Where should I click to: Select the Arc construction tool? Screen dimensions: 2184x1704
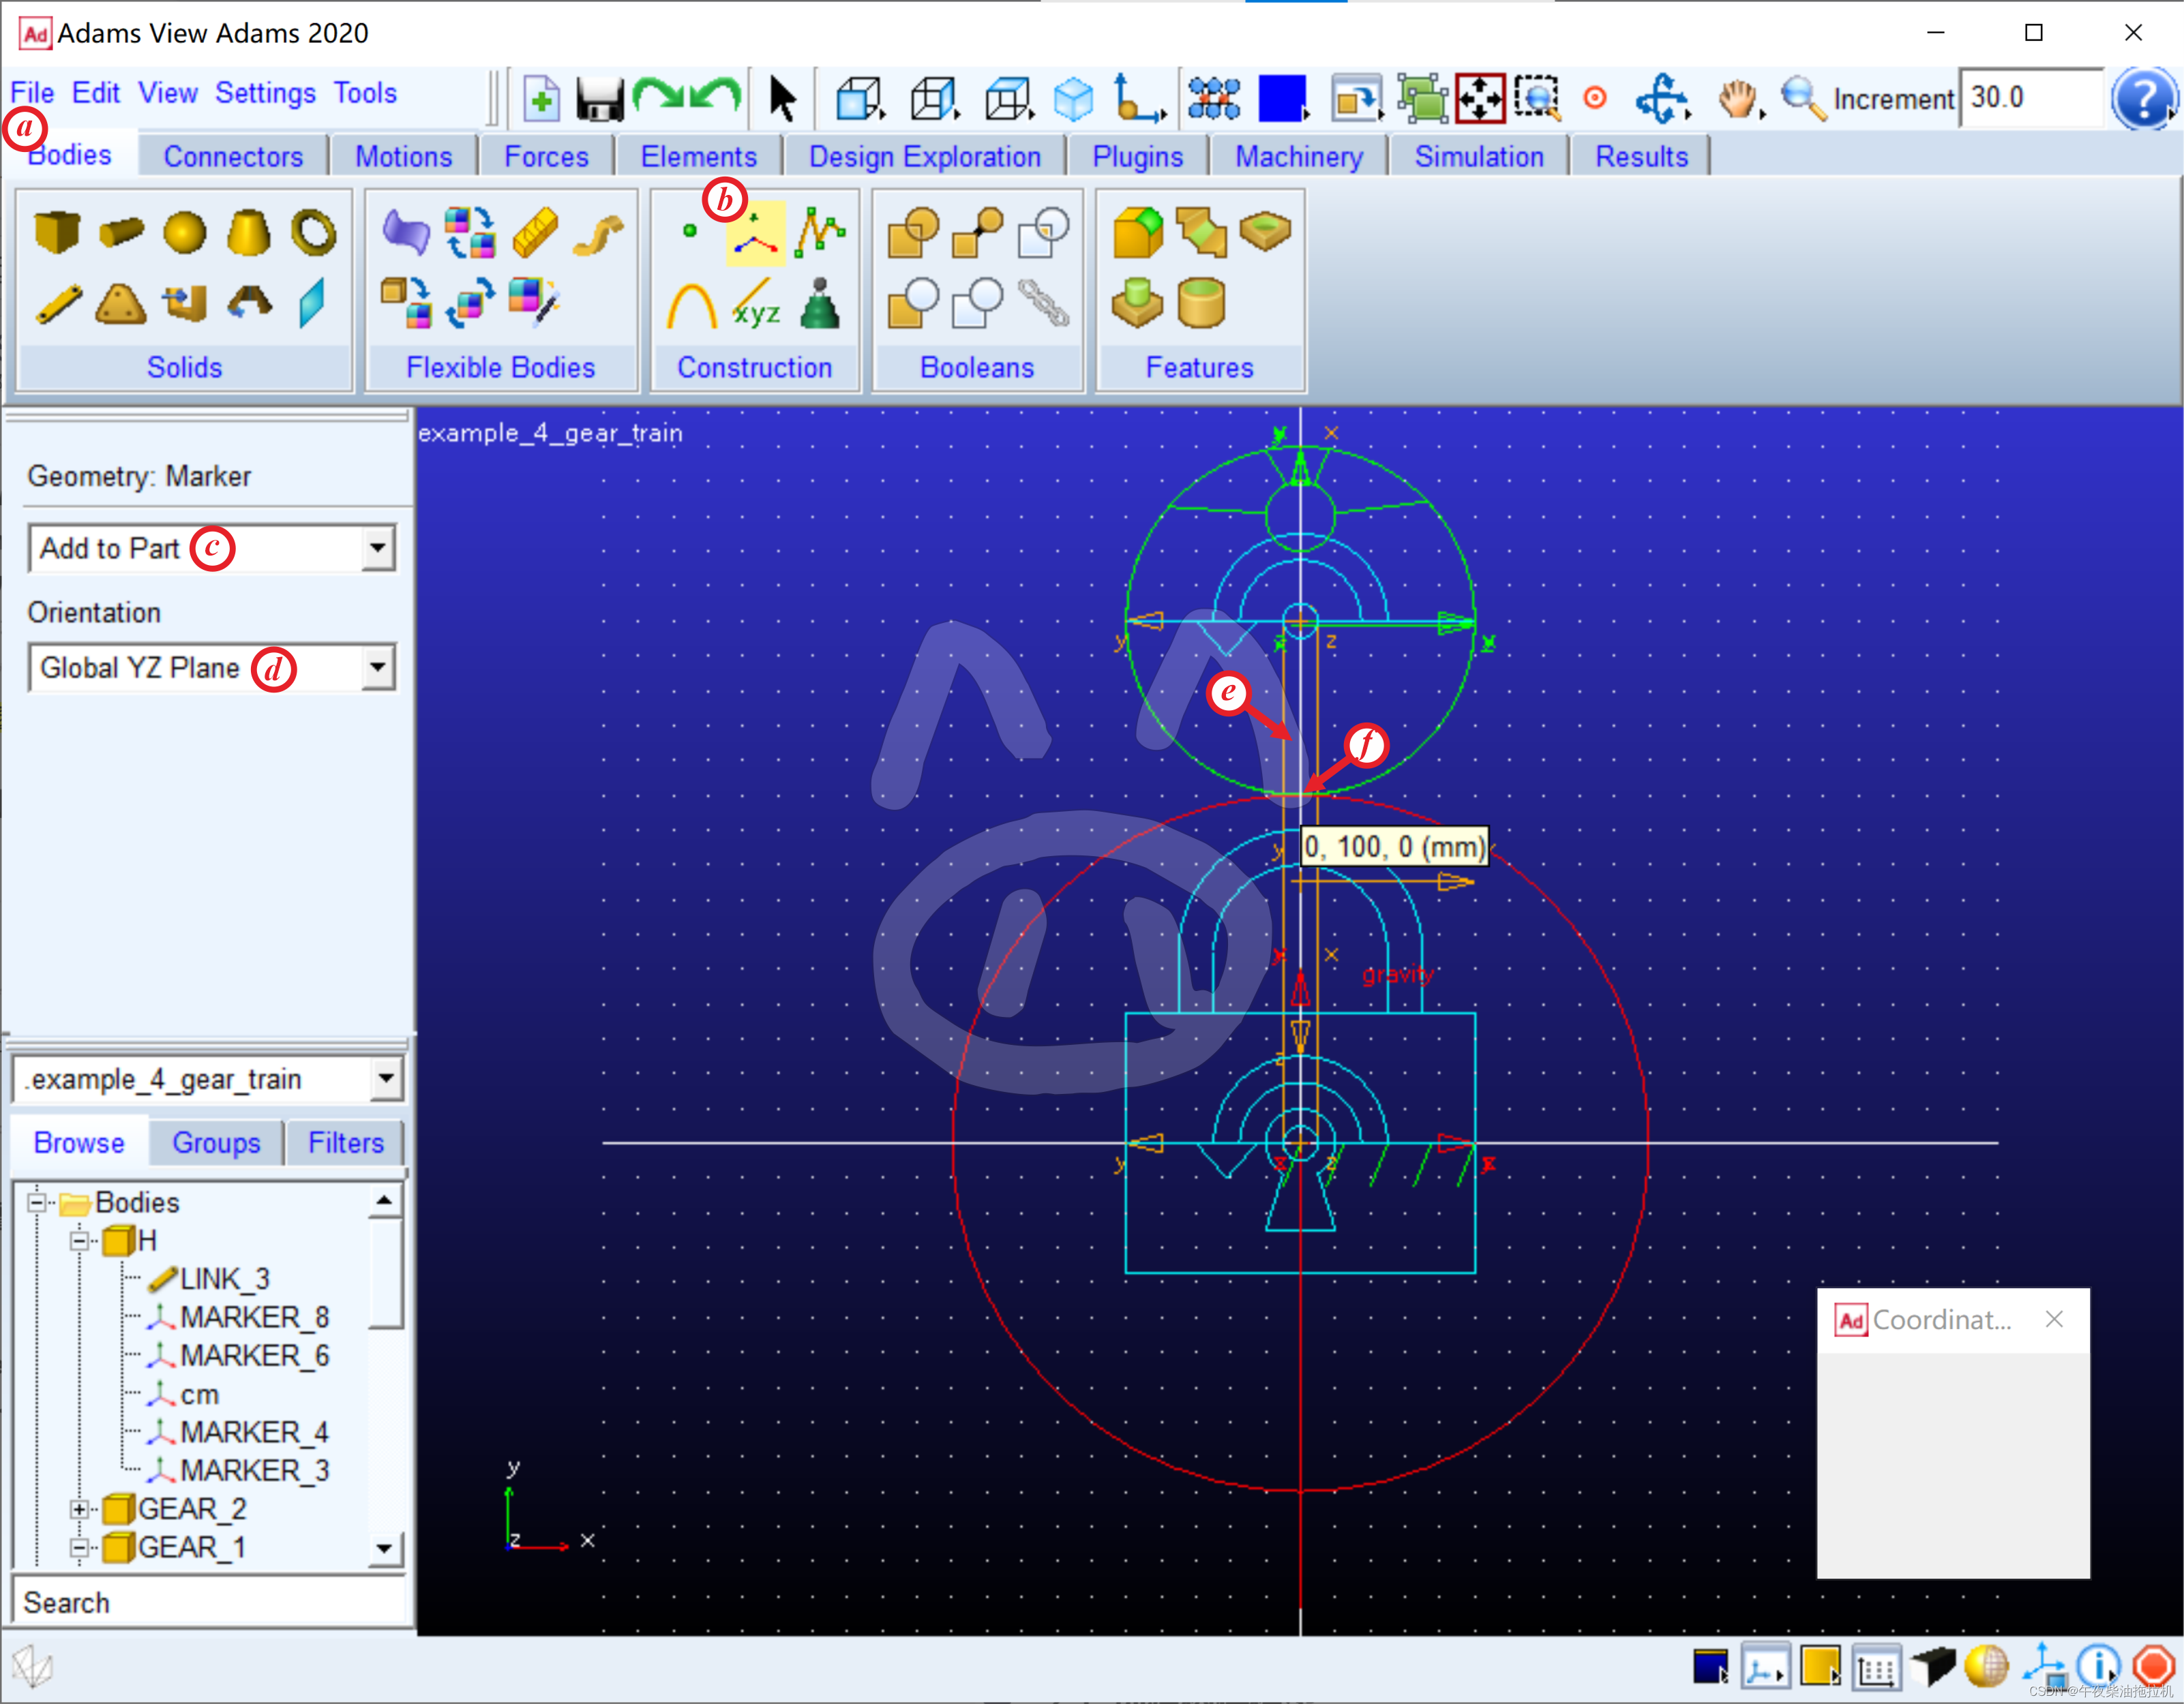[x=691, y=305]
